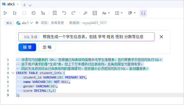
Task: Click the comment on line 3 starting 因此无法返回
Action: point(82,69)
